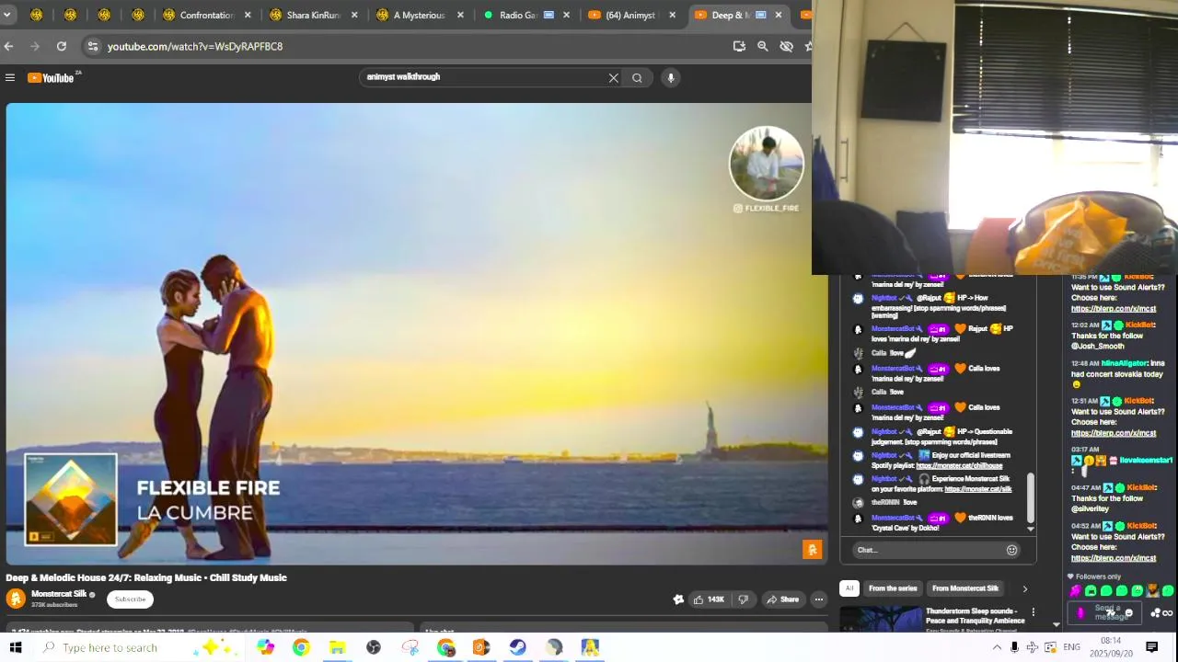Clear the search query with the X icon

614,78
